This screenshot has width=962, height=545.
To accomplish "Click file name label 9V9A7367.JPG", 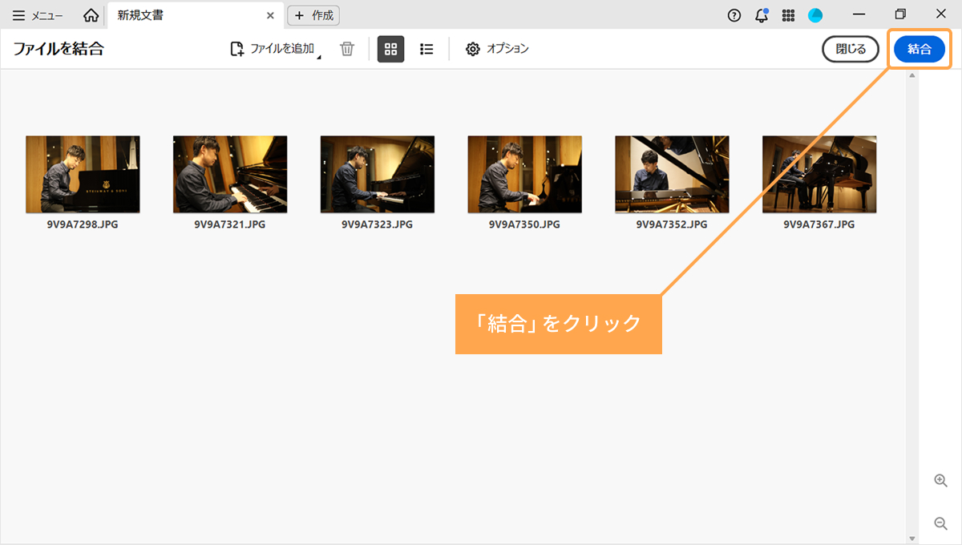I will 819,224.
